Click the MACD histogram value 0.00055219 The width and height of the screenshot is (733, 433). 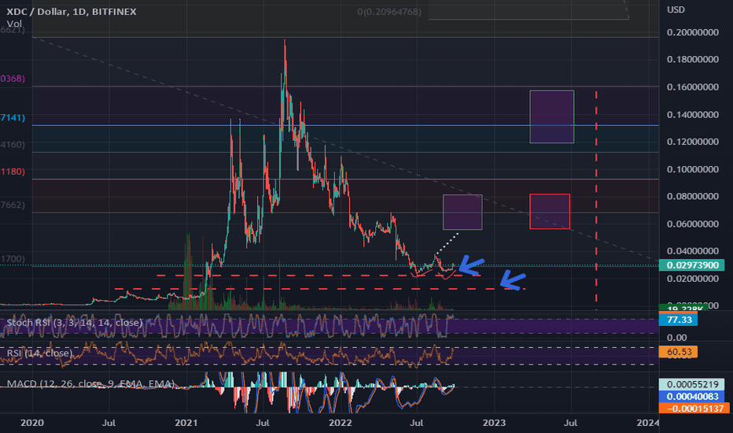(x=692, y=384)
